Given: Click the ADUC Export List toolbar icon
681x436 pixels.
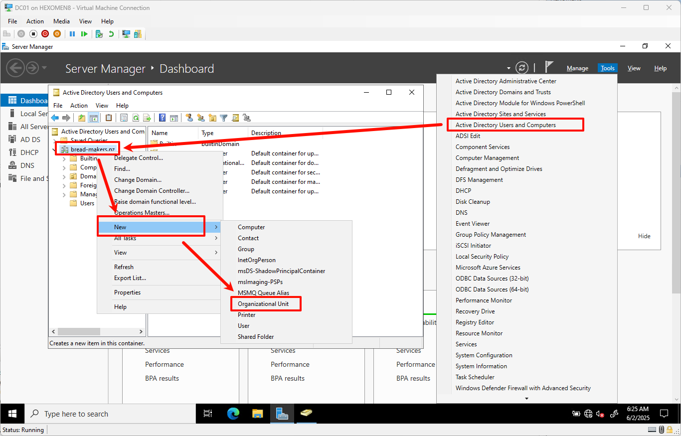Looking at the screenshot, I should 147,118.
